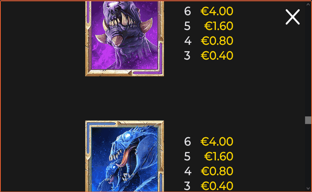Click the scrollbar track below the thumb
Viewport: 312px width, 192px height.
pos(308,155)
